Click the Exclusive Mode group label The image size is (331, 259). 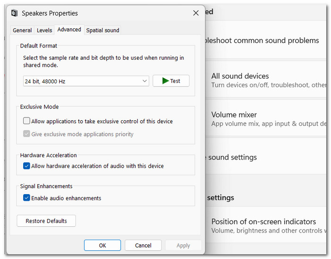click(39, 107)
